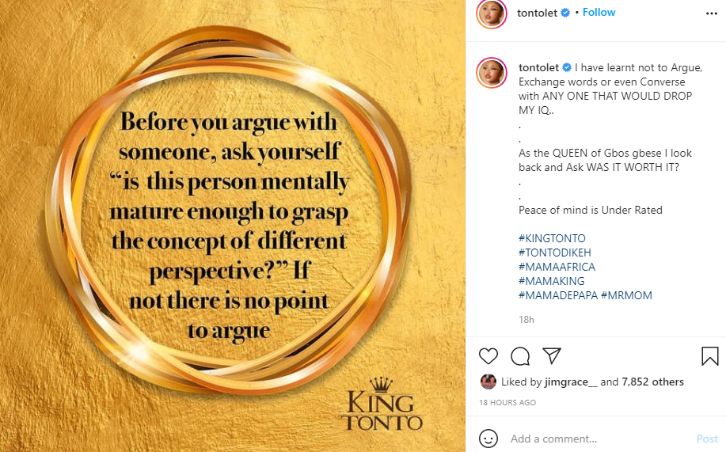The height and width of the screenshot is (452, 726).
Task: Open #KINGTONTO hashtag
Action: point(552,238)
